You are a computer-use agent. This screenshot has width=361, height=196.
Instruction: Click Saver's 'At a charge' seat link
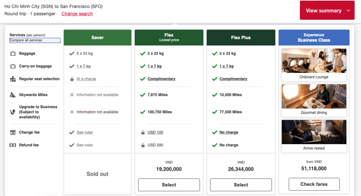tap(86, 79)
